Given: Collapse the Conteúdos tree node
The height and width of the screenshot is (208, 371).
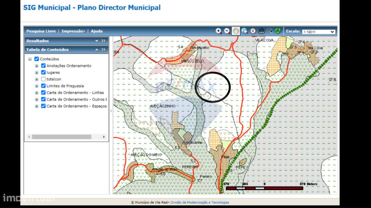Looking at the screenshot, I should pos(30,59).
